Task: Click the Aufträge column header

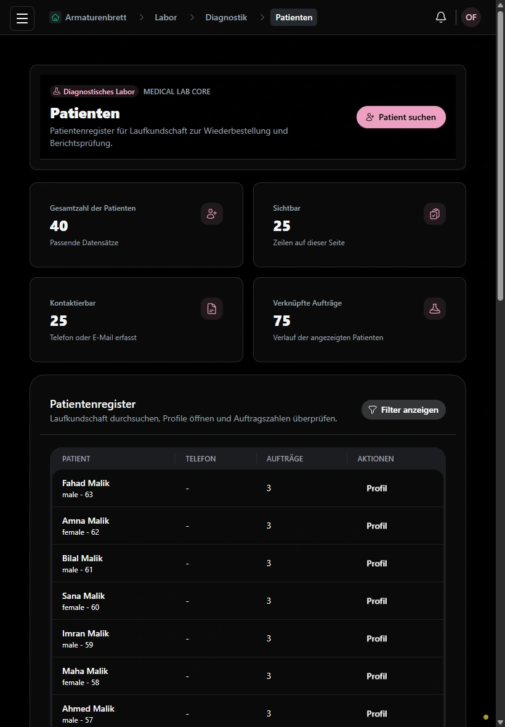Action: 285,458
